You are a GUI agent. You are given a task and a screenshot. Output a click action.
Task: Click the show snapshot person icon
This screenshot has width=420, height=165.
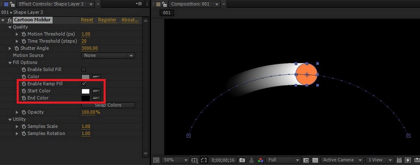(252, 160)
